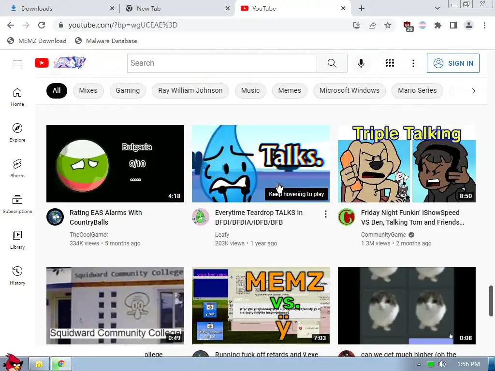Play the Teardrop Talks thumbnail
Image resolution: width=495 pixels, height=371 pixels.
261,164
